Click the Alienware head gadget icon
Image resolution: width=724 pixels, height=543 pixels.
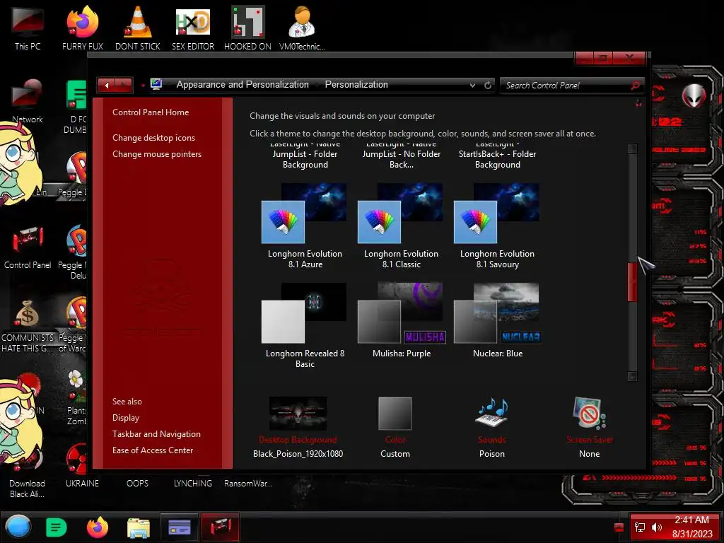coord(693,95)
